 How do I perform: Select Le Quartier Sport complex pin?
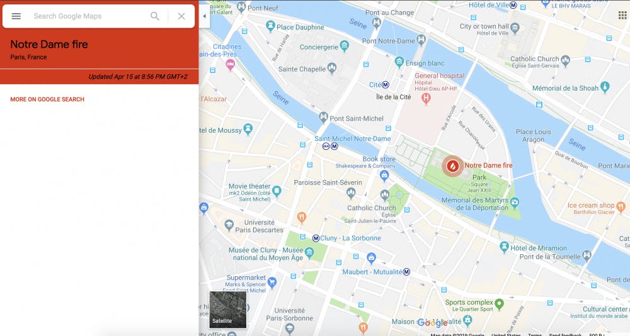(x=500, y=303)
